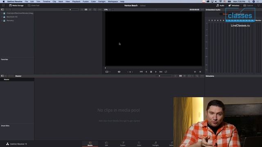Open the Apple menu
The width and height of the screenshot is (262, 147).
click(x=4, y=2)
